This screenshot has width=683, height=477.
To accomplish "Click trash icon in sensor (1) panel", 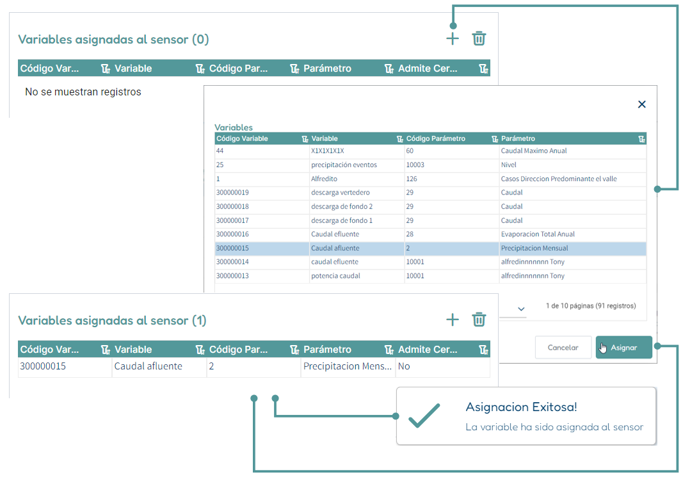I will 479,319.
